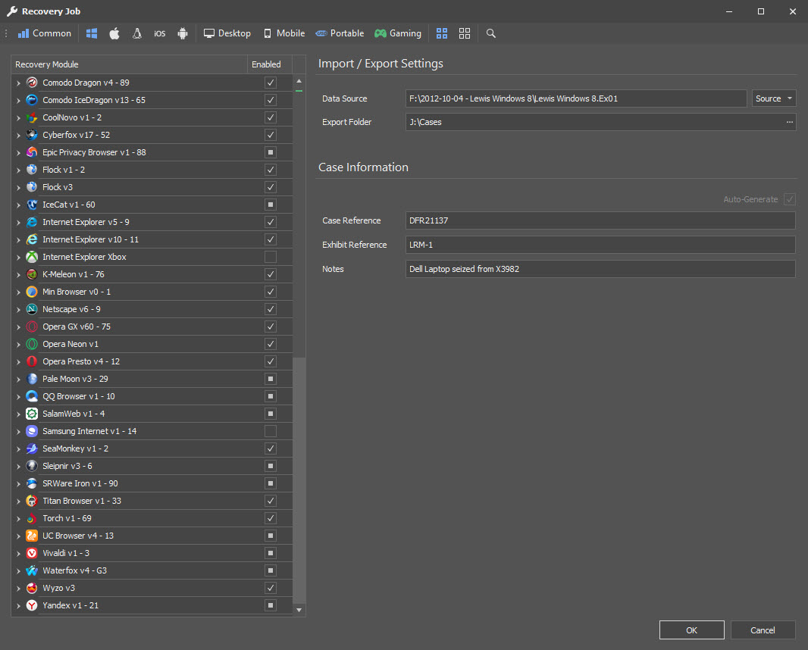This screenshot has height=650, width=808.
Task: Open the Source dropdown button
Action: coord(773,98)
